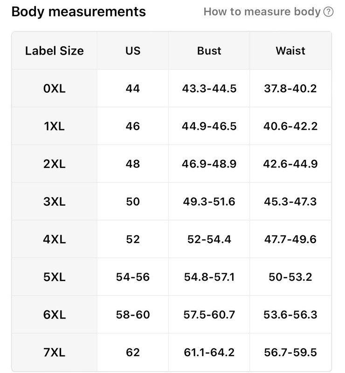Select the 7XL size row label
The height and width of the screenshot is (373, 345).
click(x=55, y=352)
